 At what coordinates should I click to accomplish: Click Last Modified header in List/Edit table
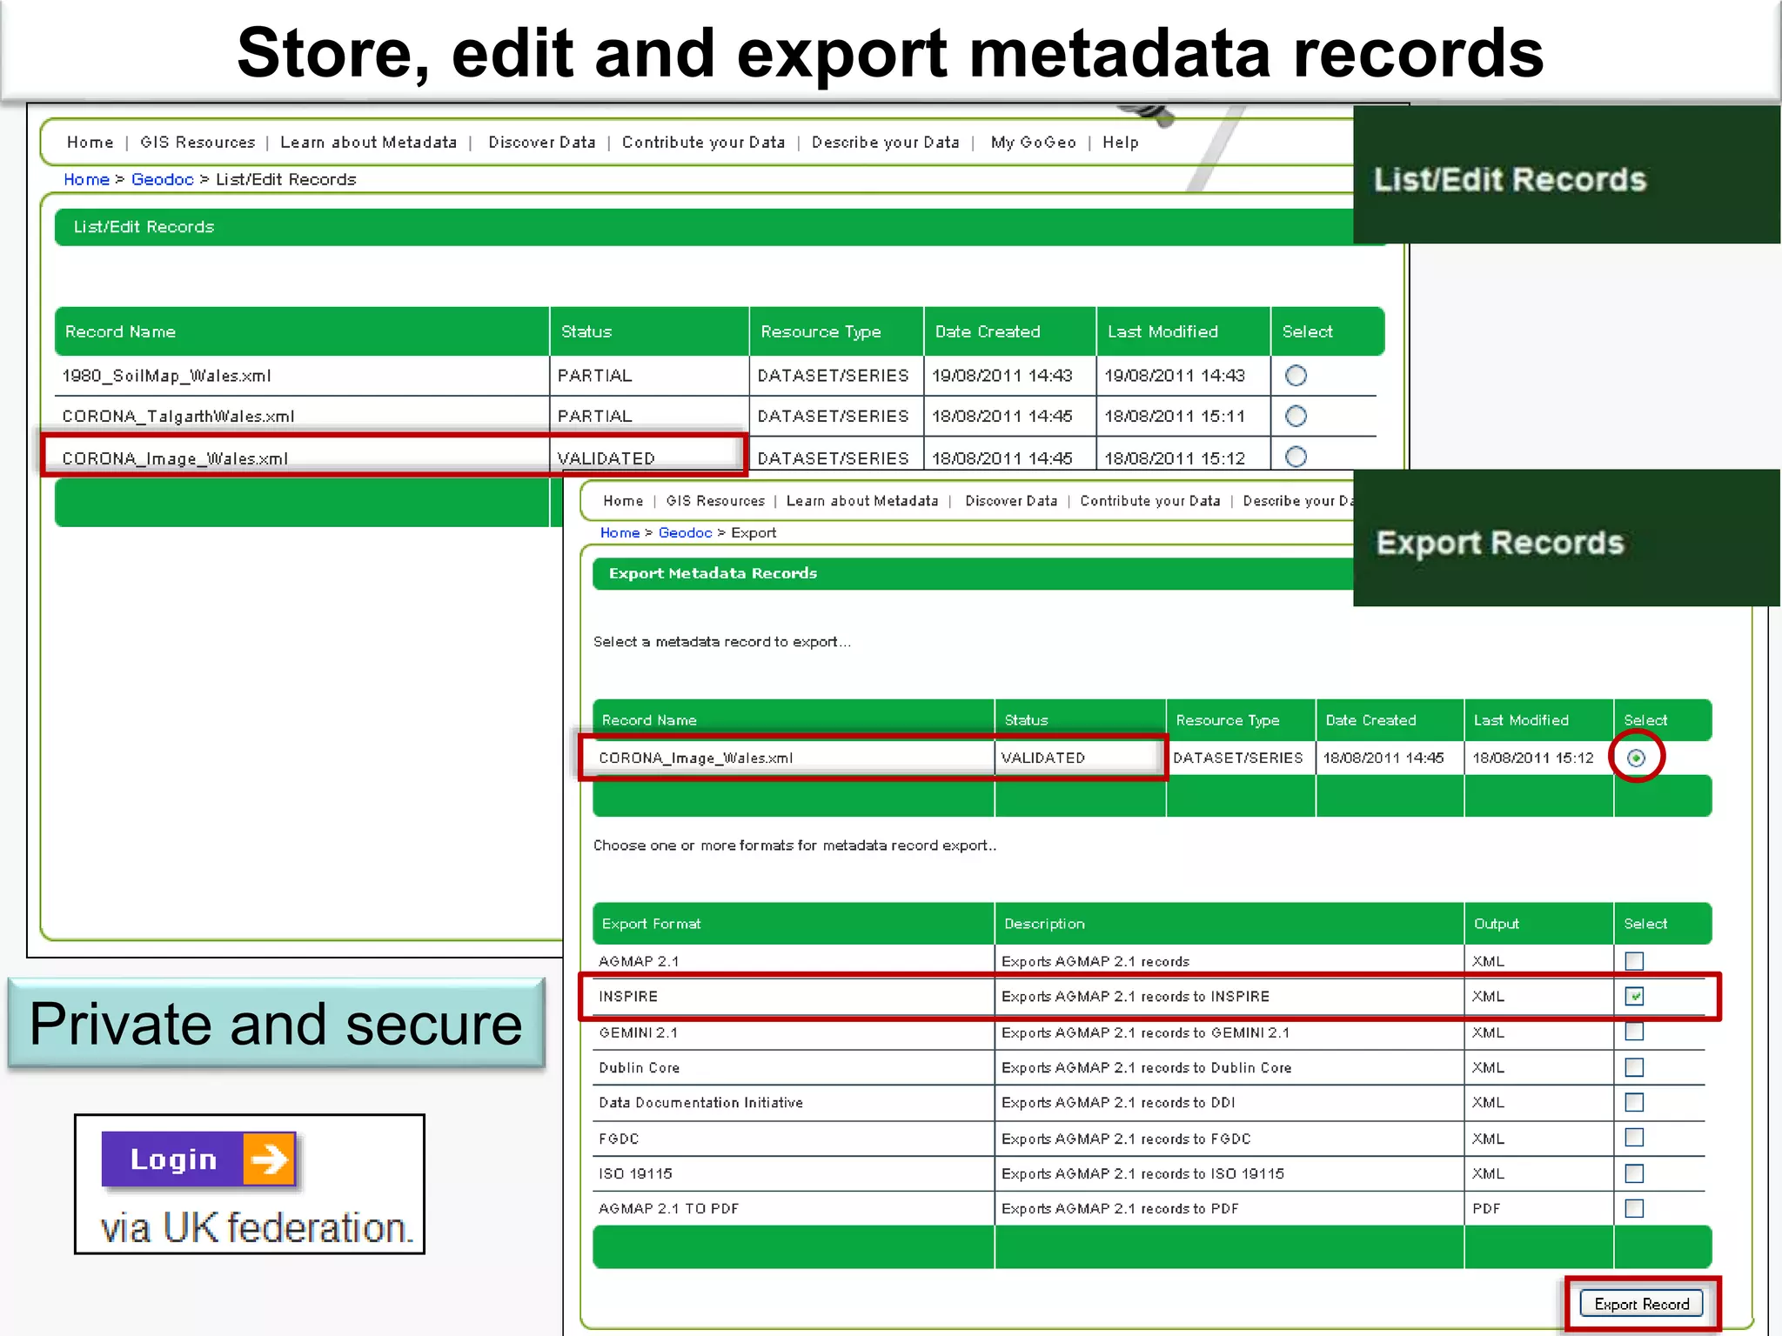pos(1162,331)
